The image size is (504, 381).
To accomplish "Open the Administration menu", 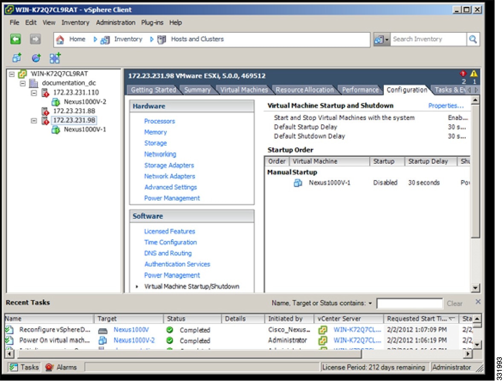I will (x=116, y=23).
